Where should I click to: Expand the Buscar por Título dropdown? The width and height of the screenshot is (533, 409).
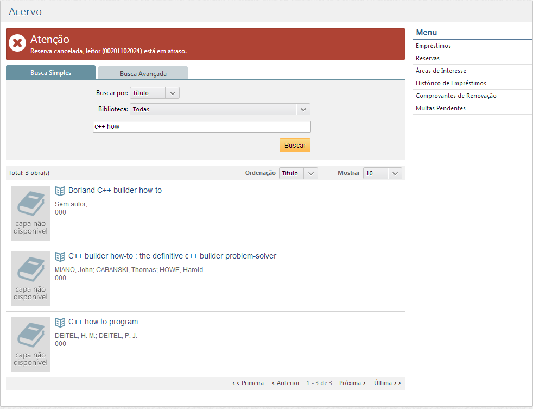(155, 93)
